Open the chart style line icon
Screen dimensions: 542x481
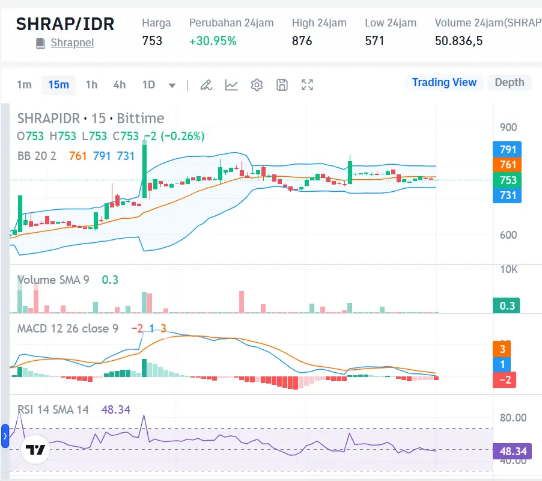(231, 85)
